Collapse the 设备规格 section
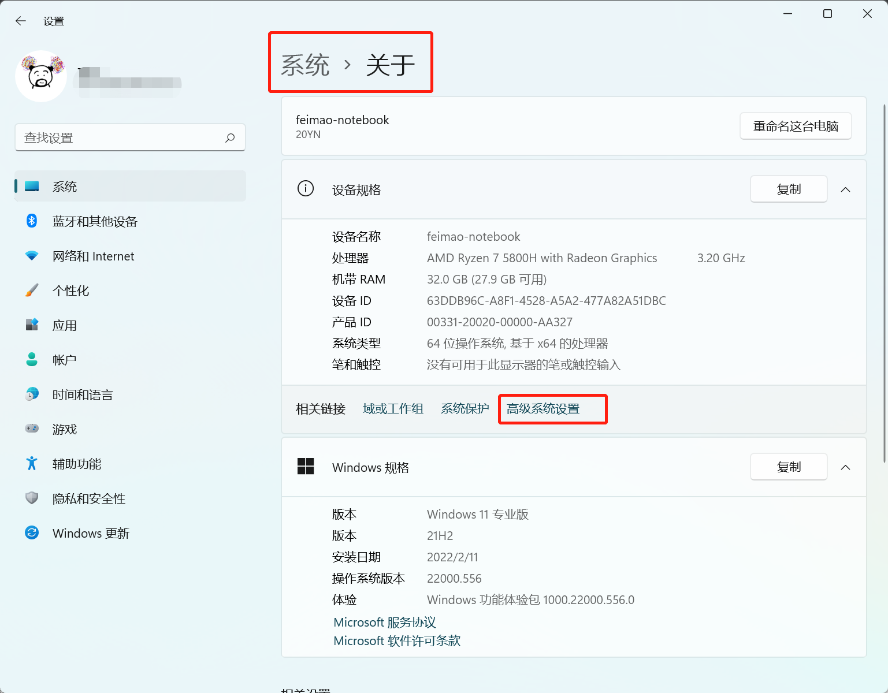The height and width of the screenshot is (693, 888). pyautogui.click(x=846, y=189)
